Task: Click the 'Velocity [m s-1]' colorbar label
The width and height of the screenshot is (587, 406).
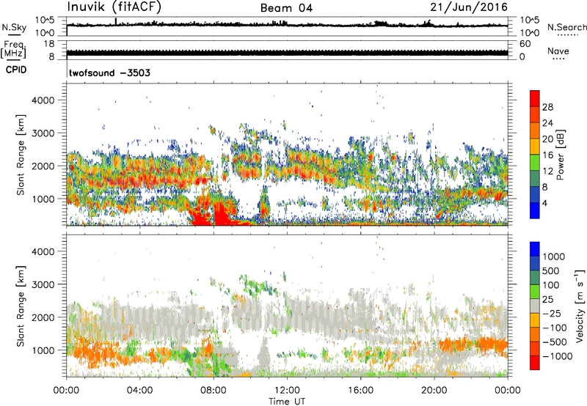Action: pyautogui.click(x=579, y=306)
